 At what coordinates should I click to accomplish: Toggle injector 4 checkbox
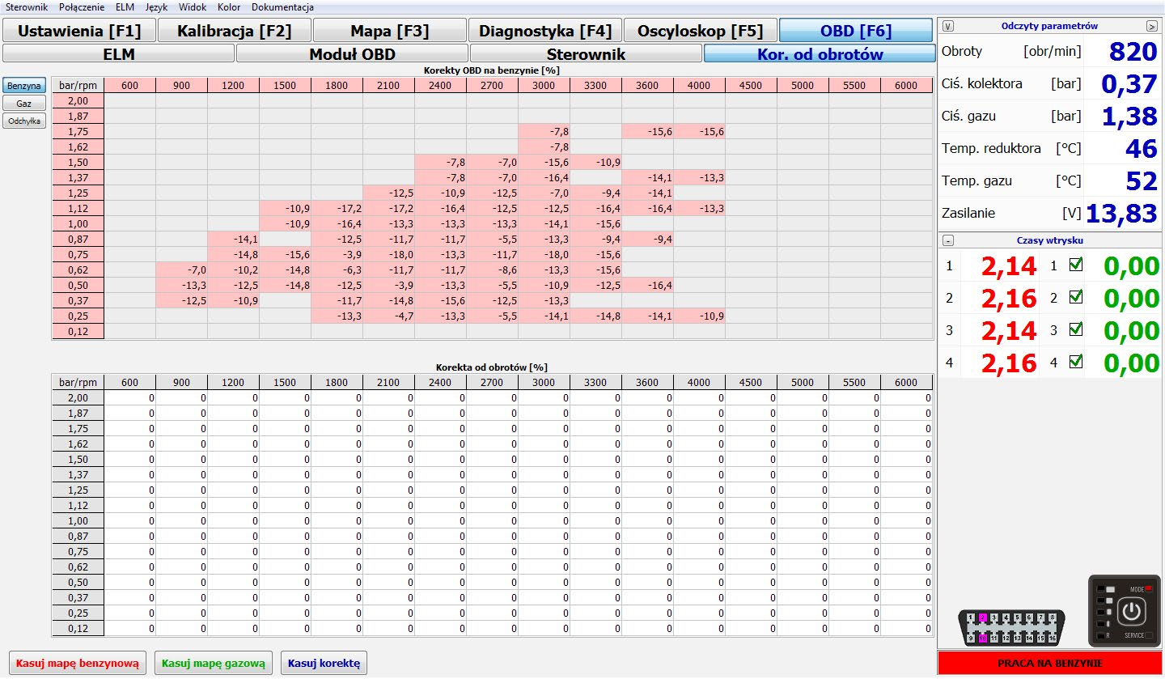coord(1075,363)
